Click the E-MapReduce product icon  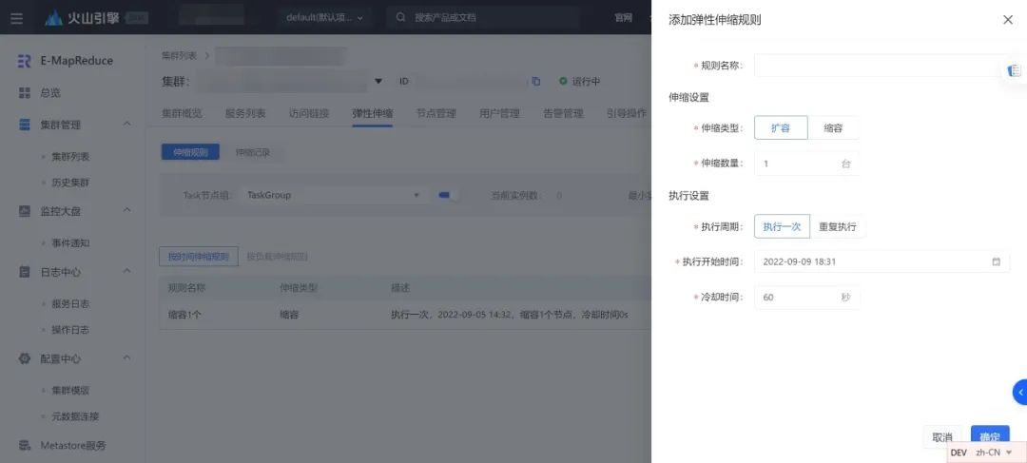[x=24, y=61]
